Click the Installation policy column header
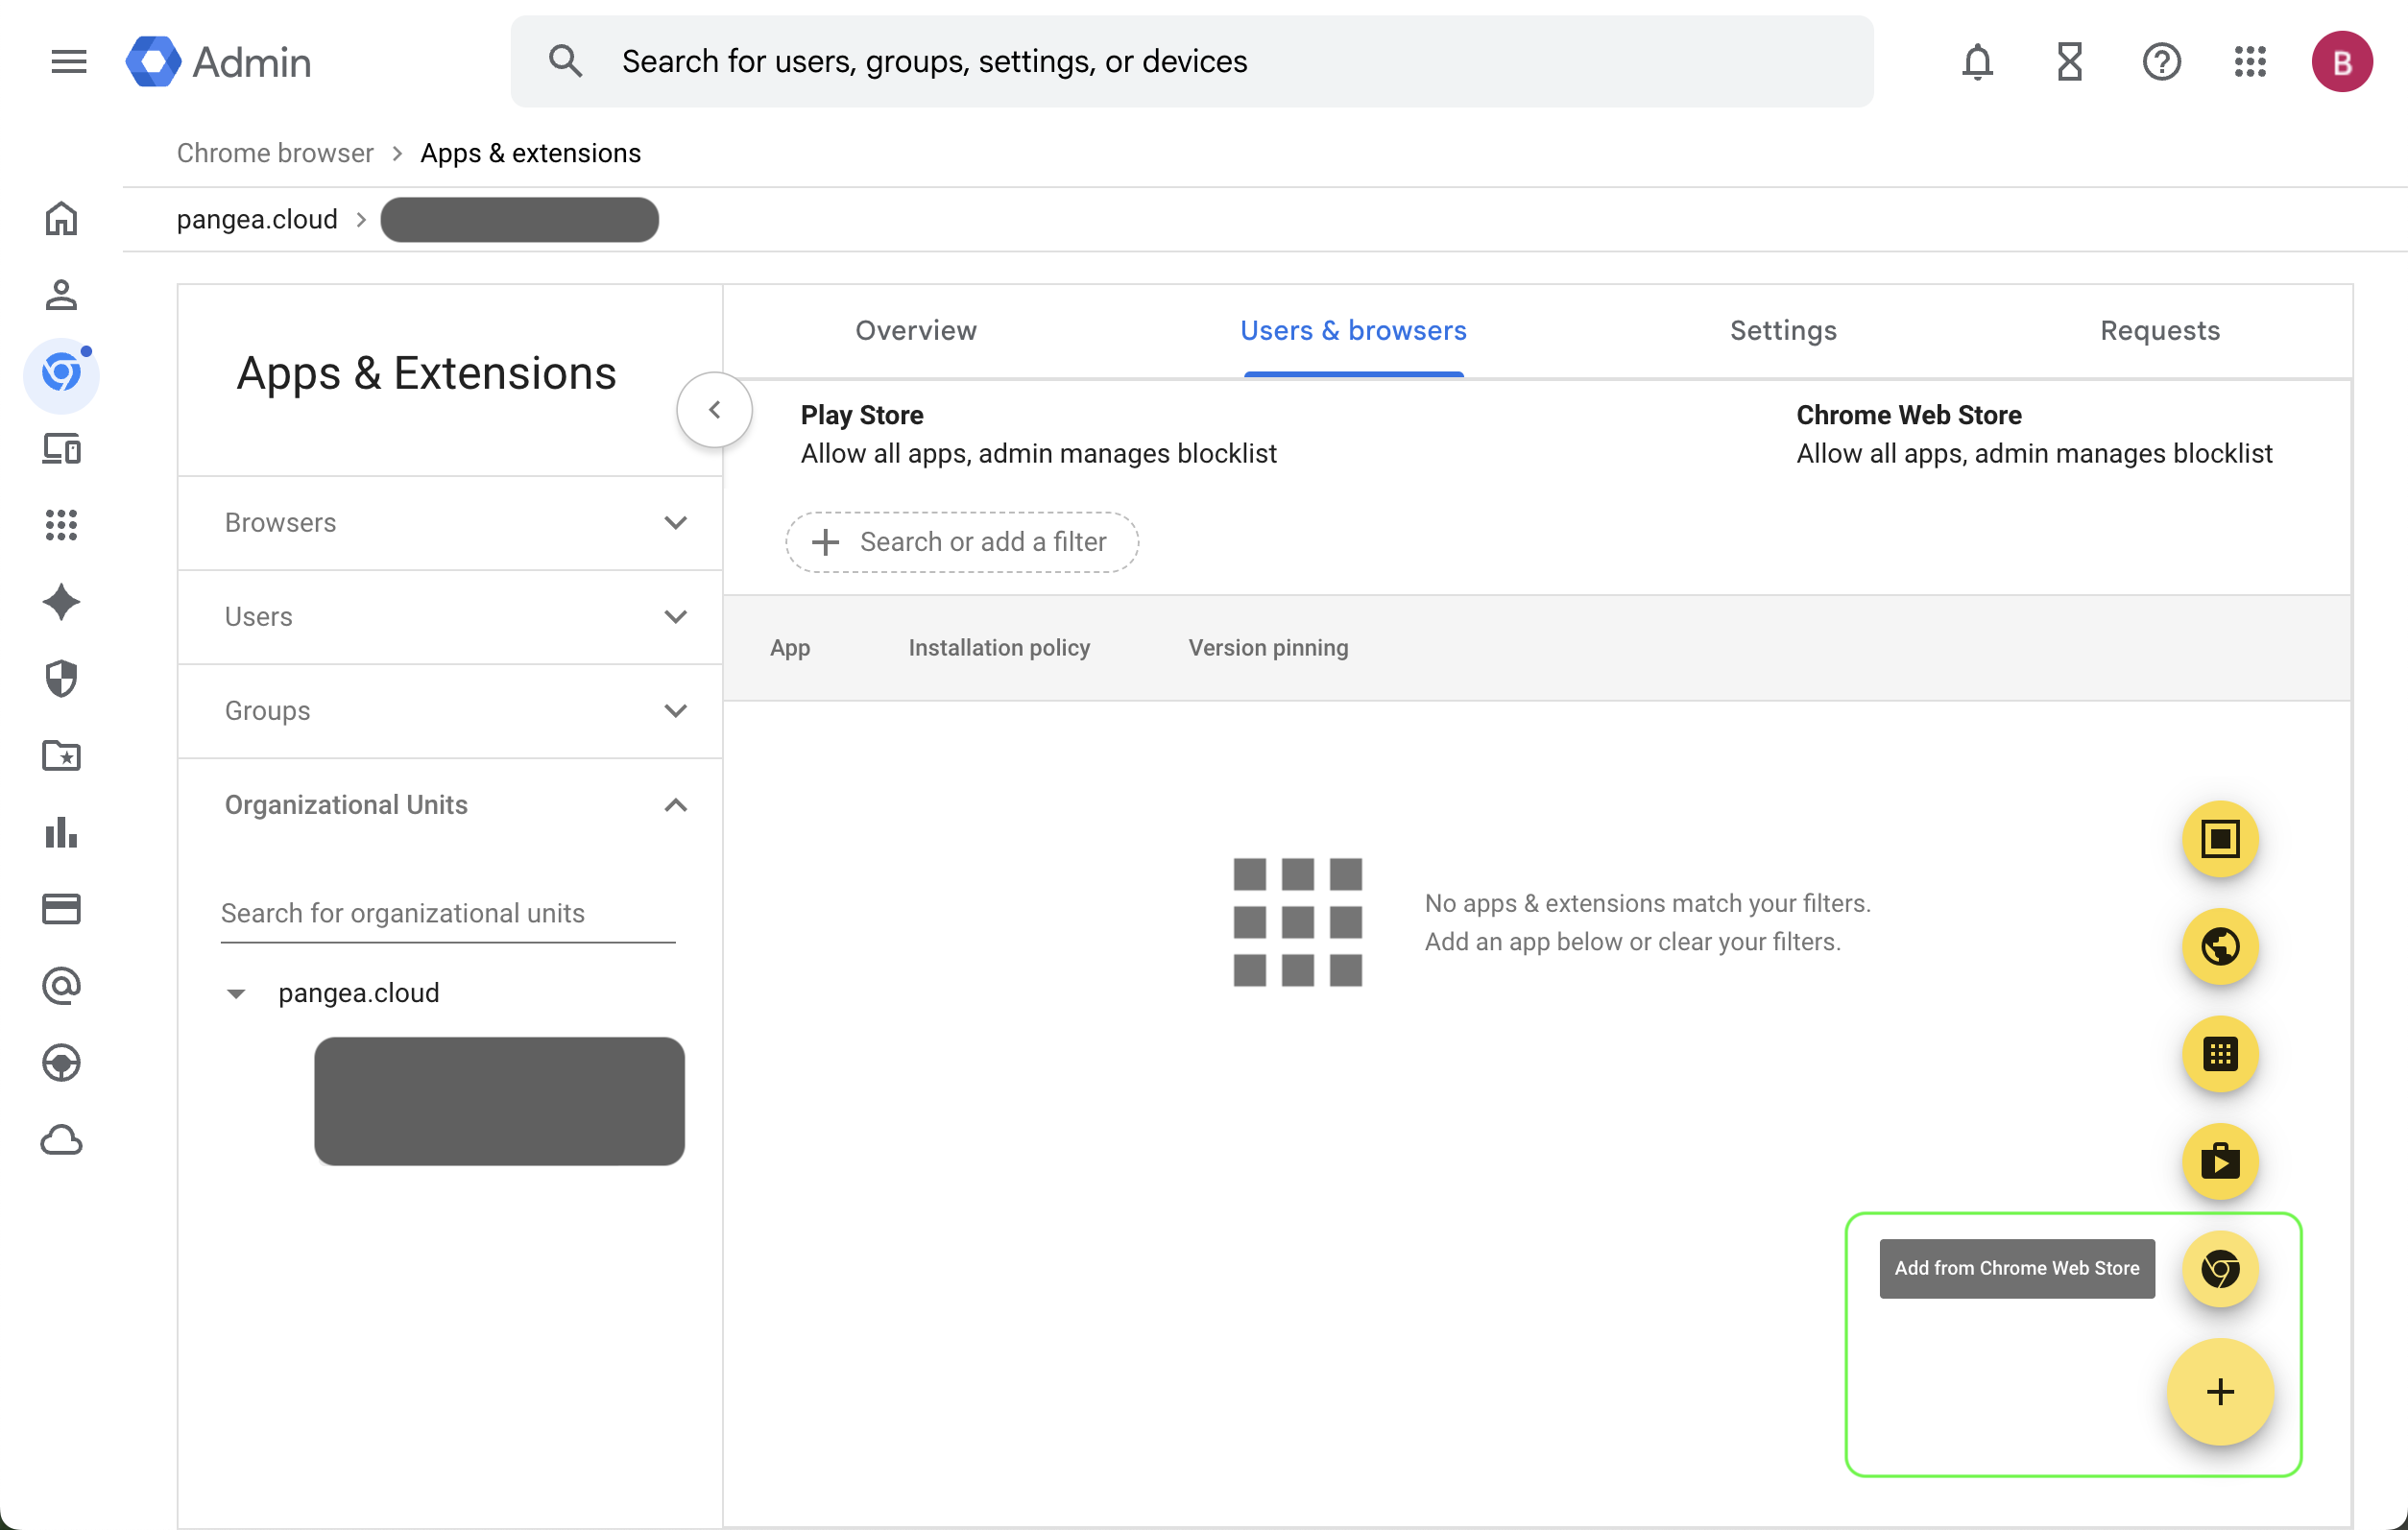The height and width of the screenshot is (1530, 2408). (x=999, y=648)
